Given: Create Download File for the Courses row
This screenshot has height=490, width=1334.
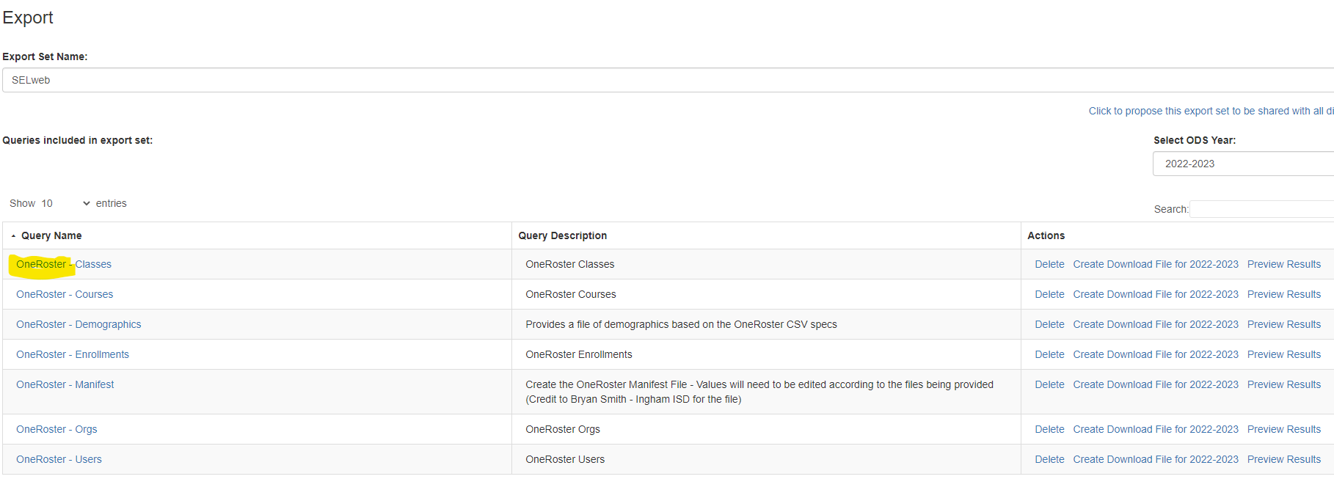Looking at the screenshot, I should [x=1156, y=294].
